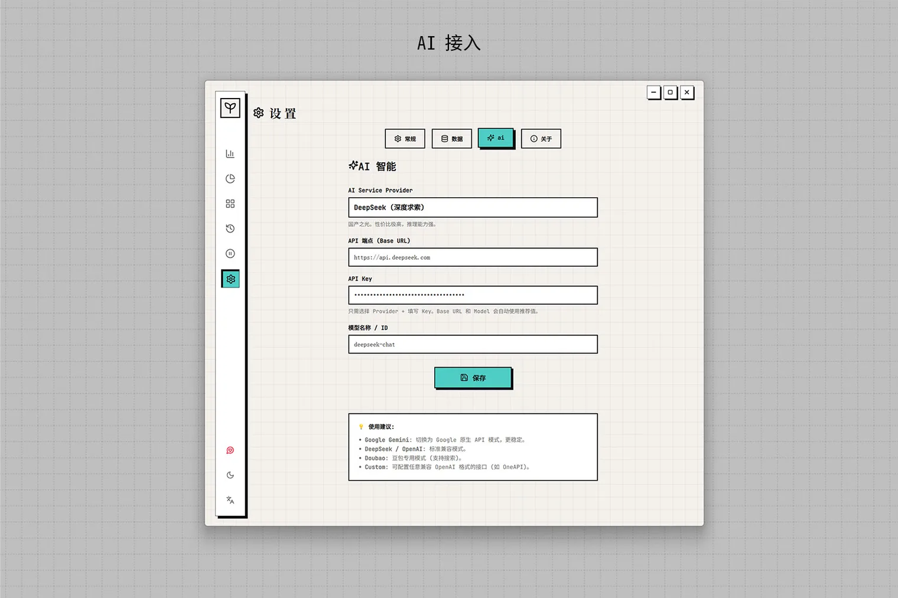Open the history clock icon in sidebar
The image size is (898, 598).
[x=230, y=228]
